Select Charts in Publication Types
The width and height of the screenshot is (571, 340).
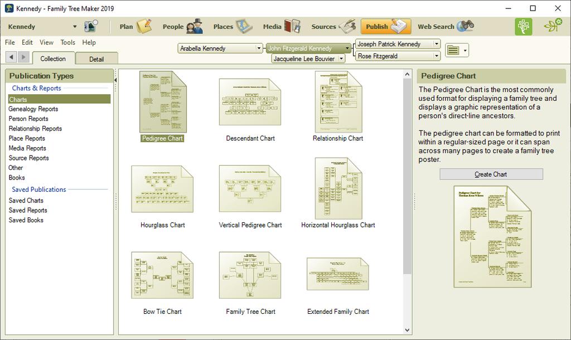(x=59, y=99)
